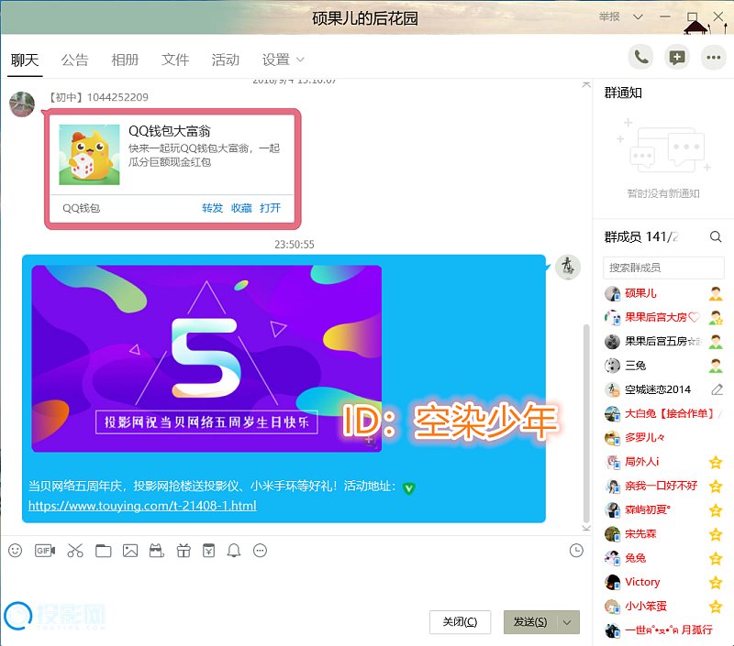Click the 发送(S) button
This screenshot has height=646, width=734.
[x=530, y=622]
